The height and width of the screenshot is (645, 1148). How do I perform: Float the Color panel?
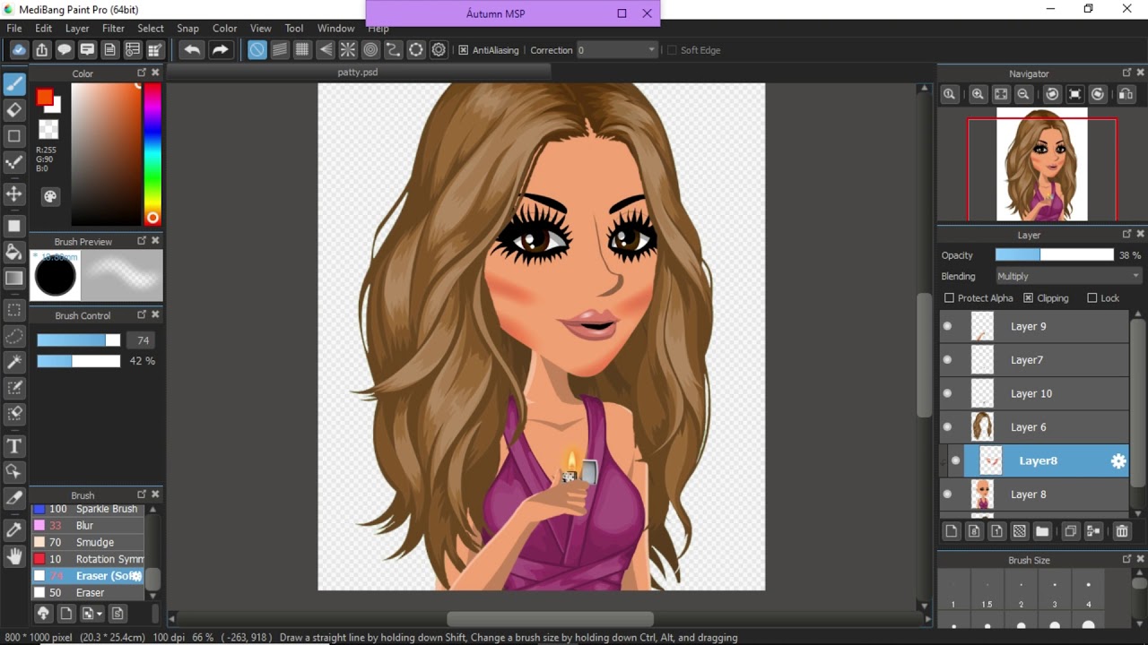[x=142, y=73]
